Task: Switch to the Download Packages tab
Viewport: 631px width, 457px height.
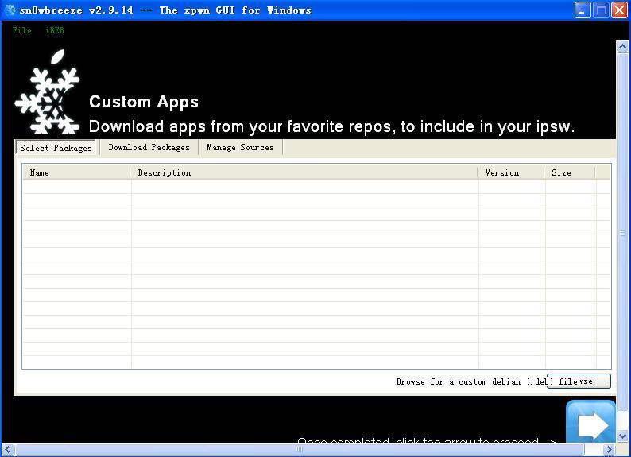Action: 149,147
